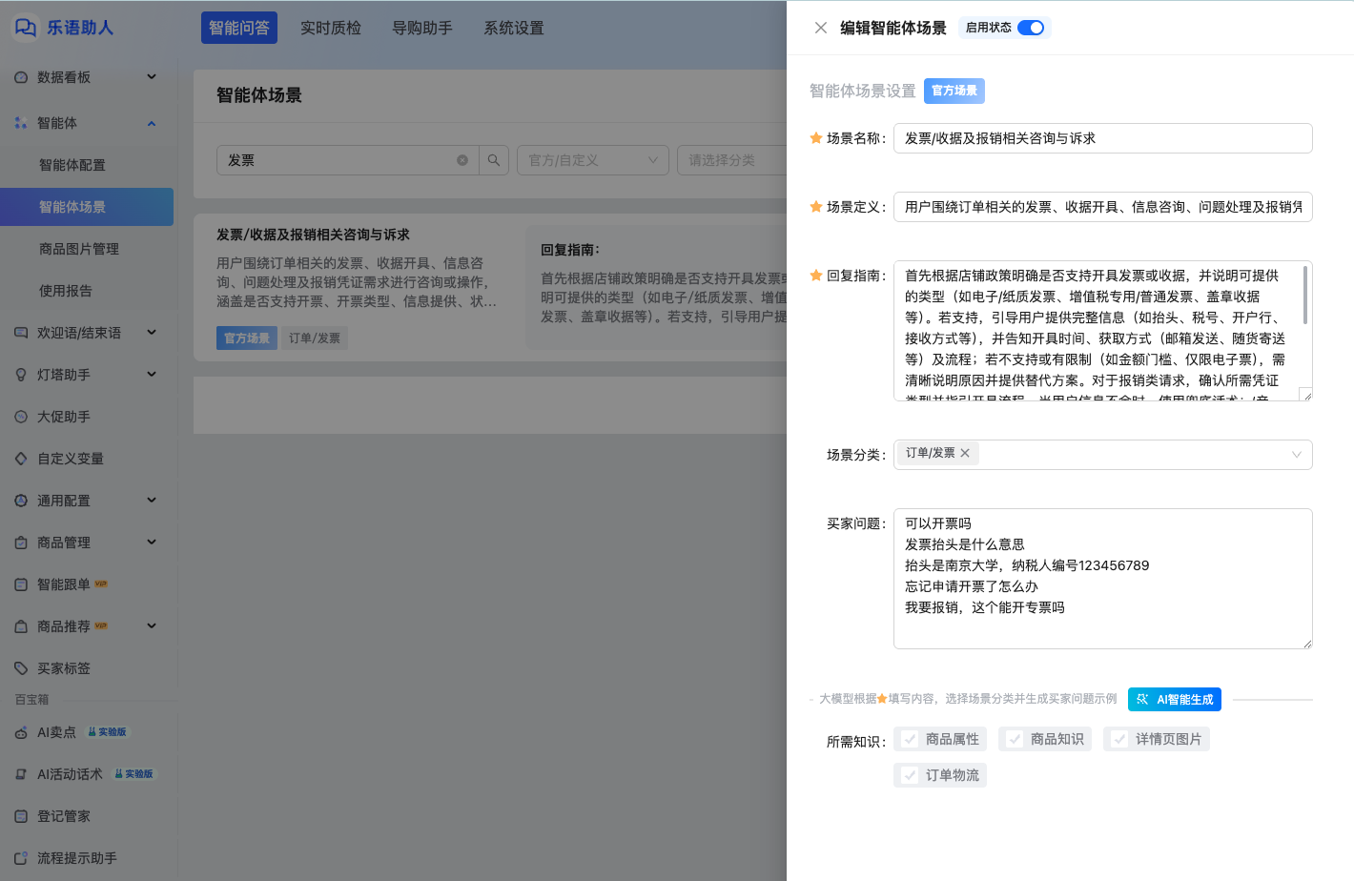Click into the 场景名称 input field
The height and width of the screenshot is (881, 1354).
pyautogui.click(x=1101, y=138)
